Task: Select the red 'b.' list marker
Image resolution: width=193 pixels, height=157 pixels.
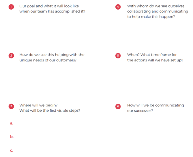Action: click(12, 137)
